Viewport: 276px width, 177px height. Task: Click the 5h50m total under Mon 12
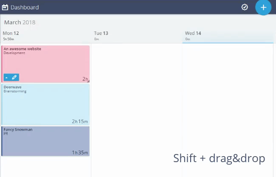tap(8, 39)
